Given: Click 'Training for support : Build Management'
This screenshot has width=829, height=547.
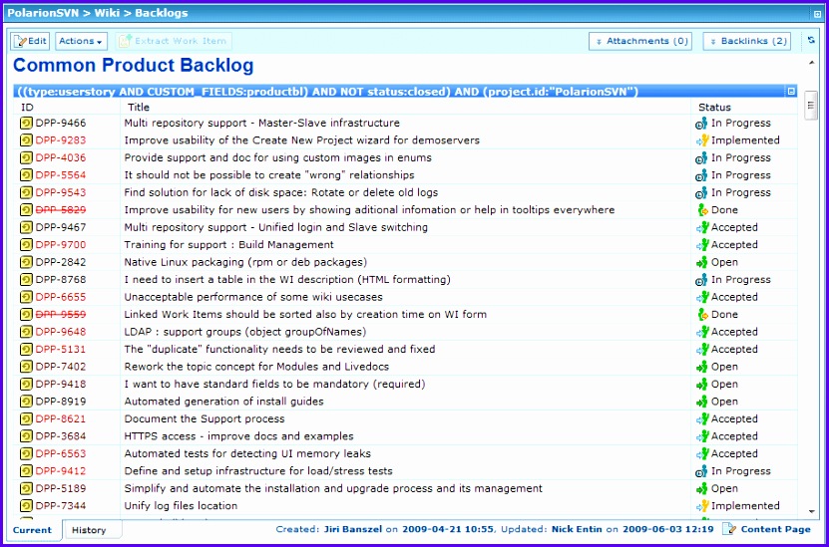Looking at the screenshot, I should [228, 245].
